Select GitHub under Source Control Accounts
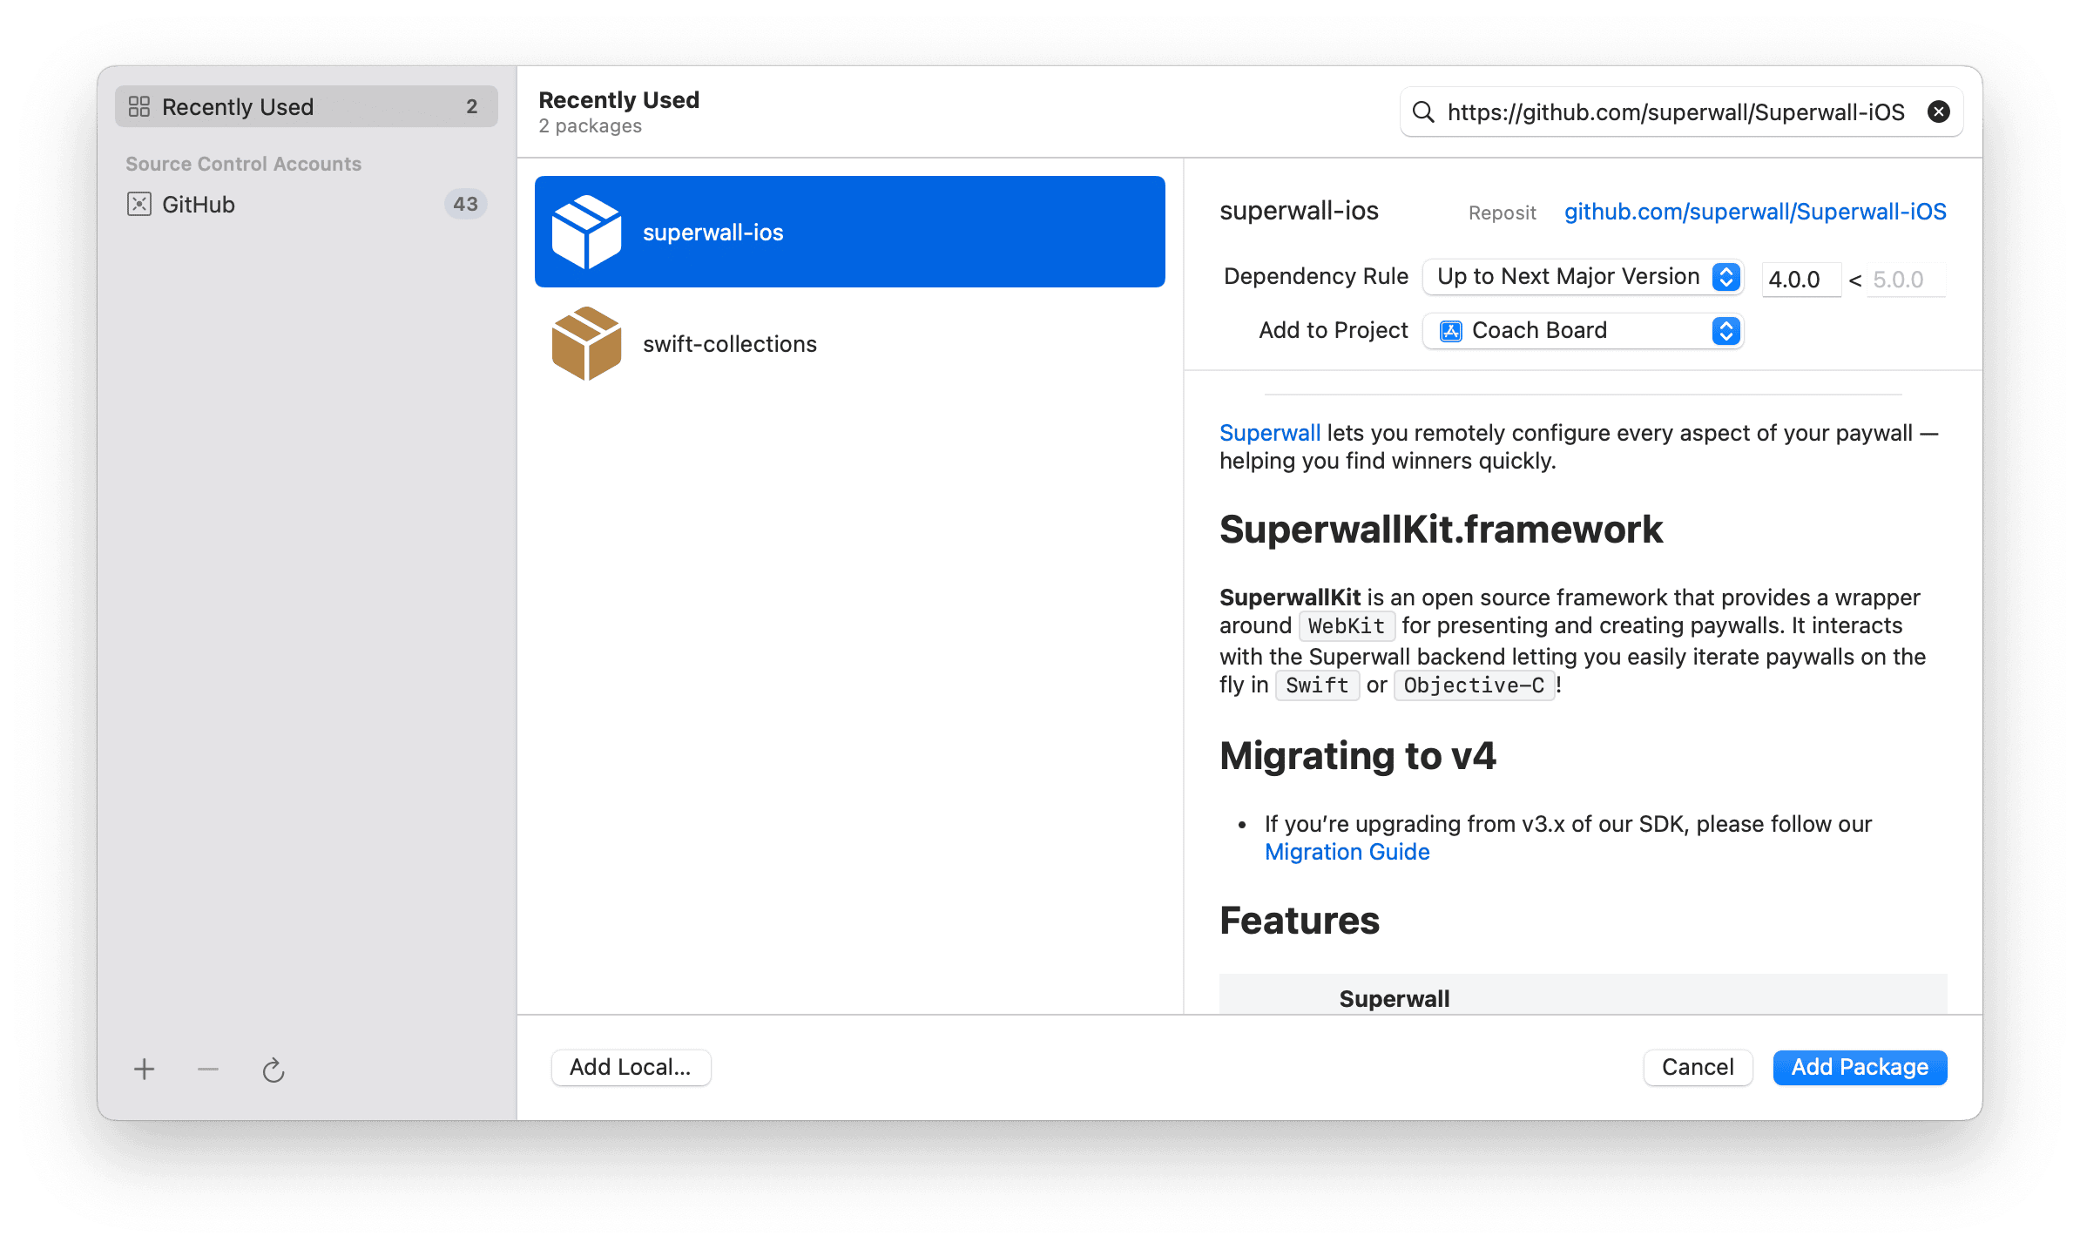Screen dimensions: 2080x1249 click(199, 204)
